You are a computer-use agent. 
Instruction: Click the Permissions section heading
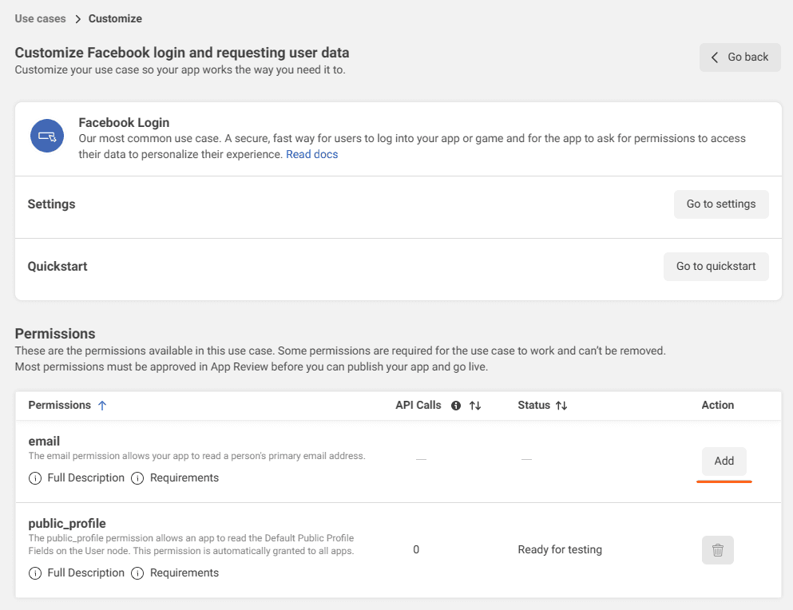[55, 334]
